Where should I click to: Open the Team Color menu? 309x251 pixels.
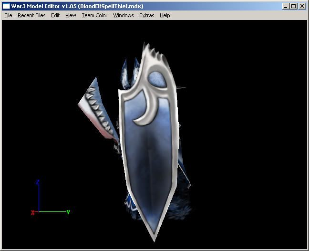coord(94,15)
